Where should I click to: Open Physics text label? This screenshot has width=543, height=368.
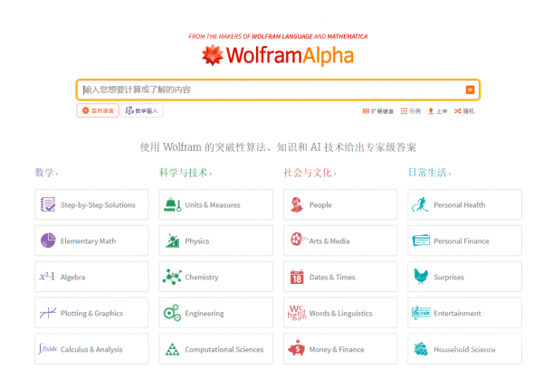coord(197,241)
